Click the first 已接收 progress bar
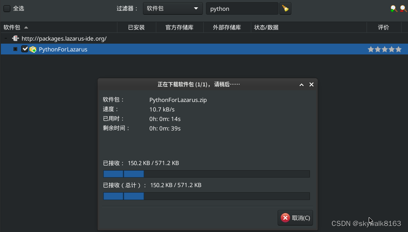 tap(207, 174)
